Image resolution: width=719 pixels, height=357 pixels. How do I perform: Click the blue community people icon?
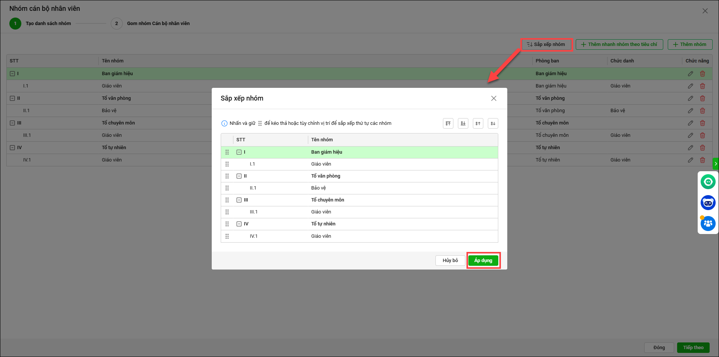point(708,224)
